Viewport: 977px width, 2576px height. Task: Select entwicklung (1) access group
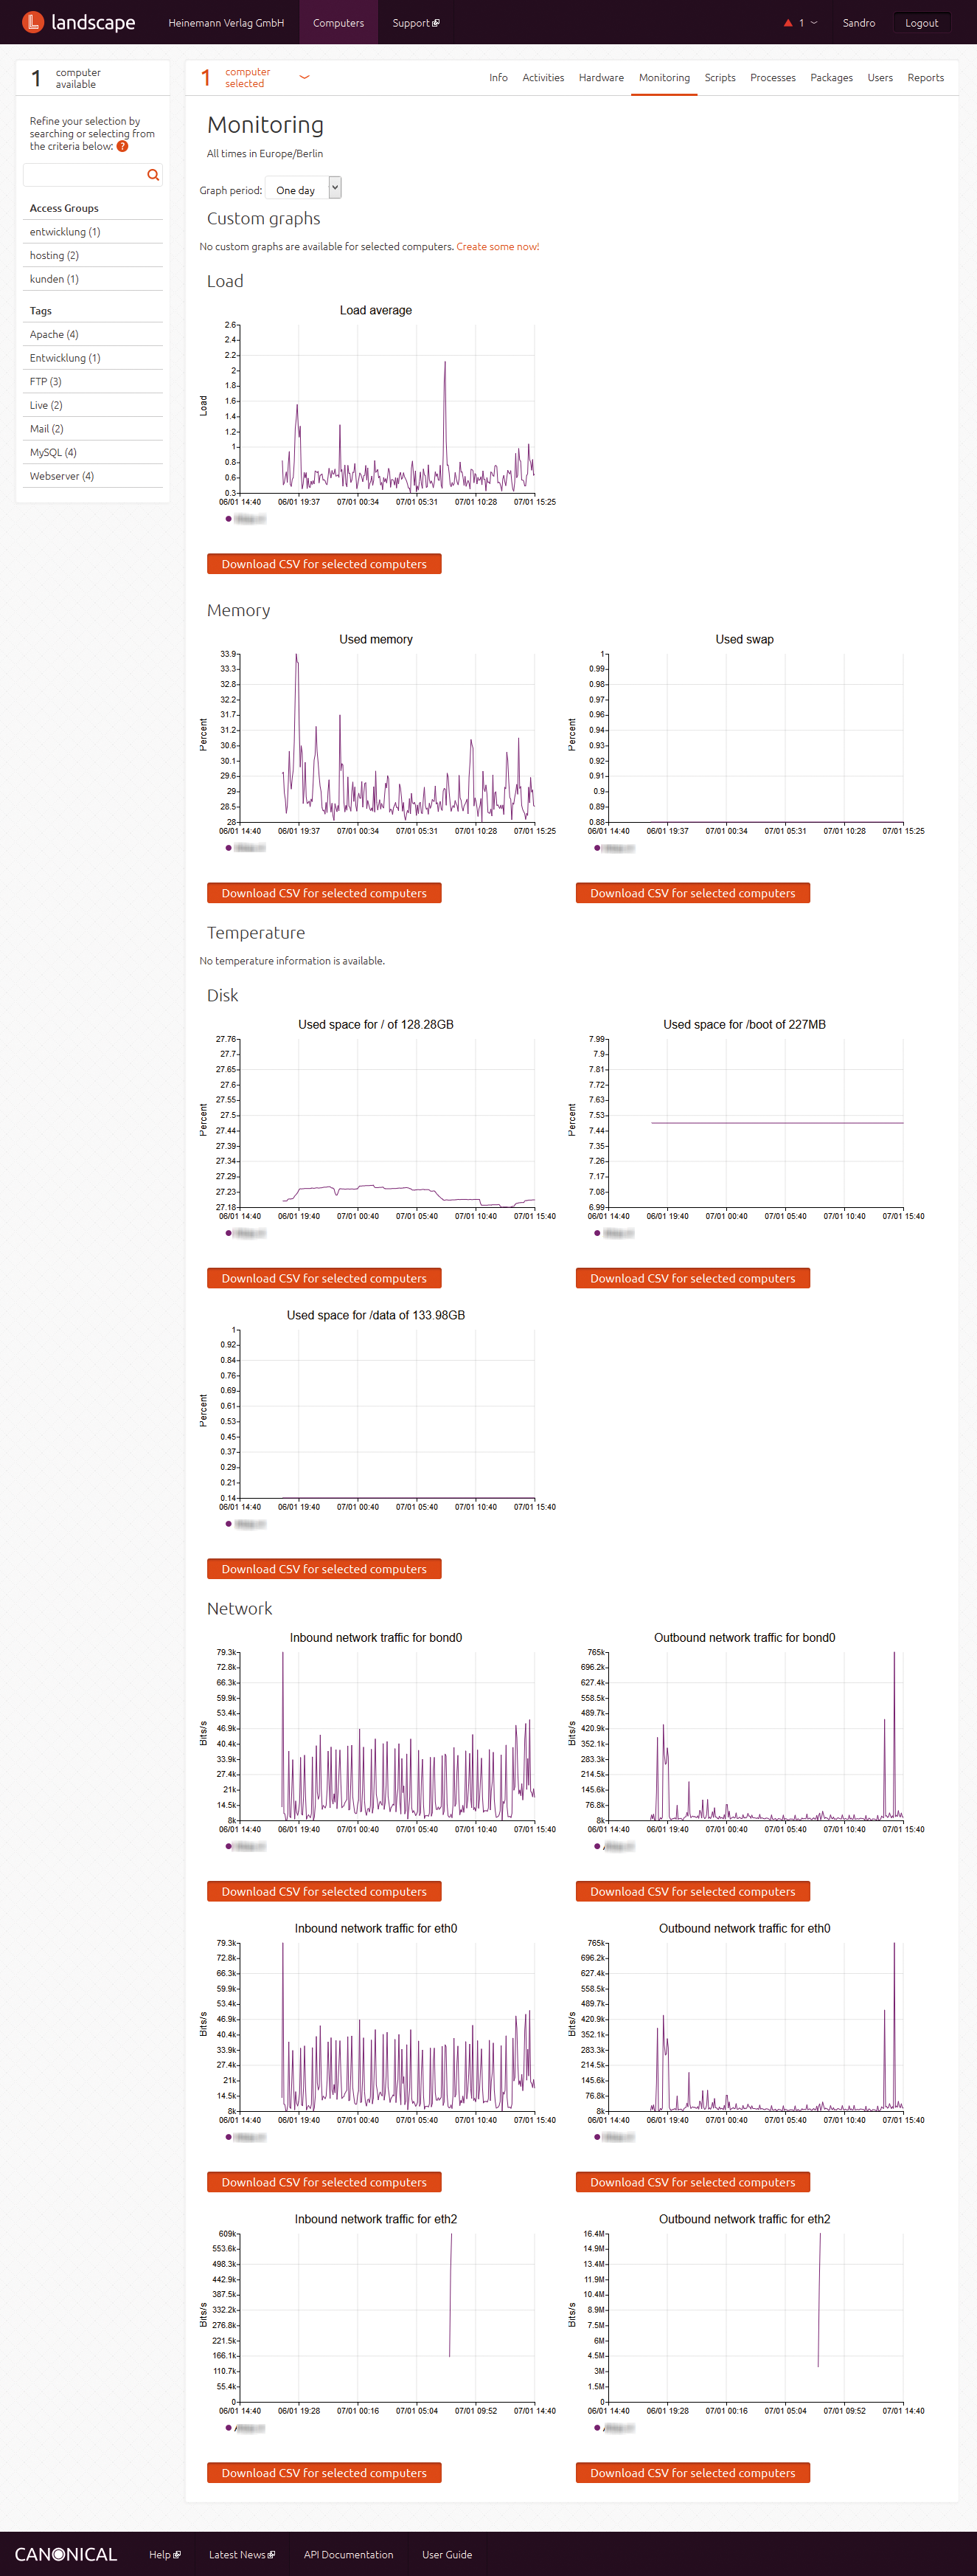point(65,232)
